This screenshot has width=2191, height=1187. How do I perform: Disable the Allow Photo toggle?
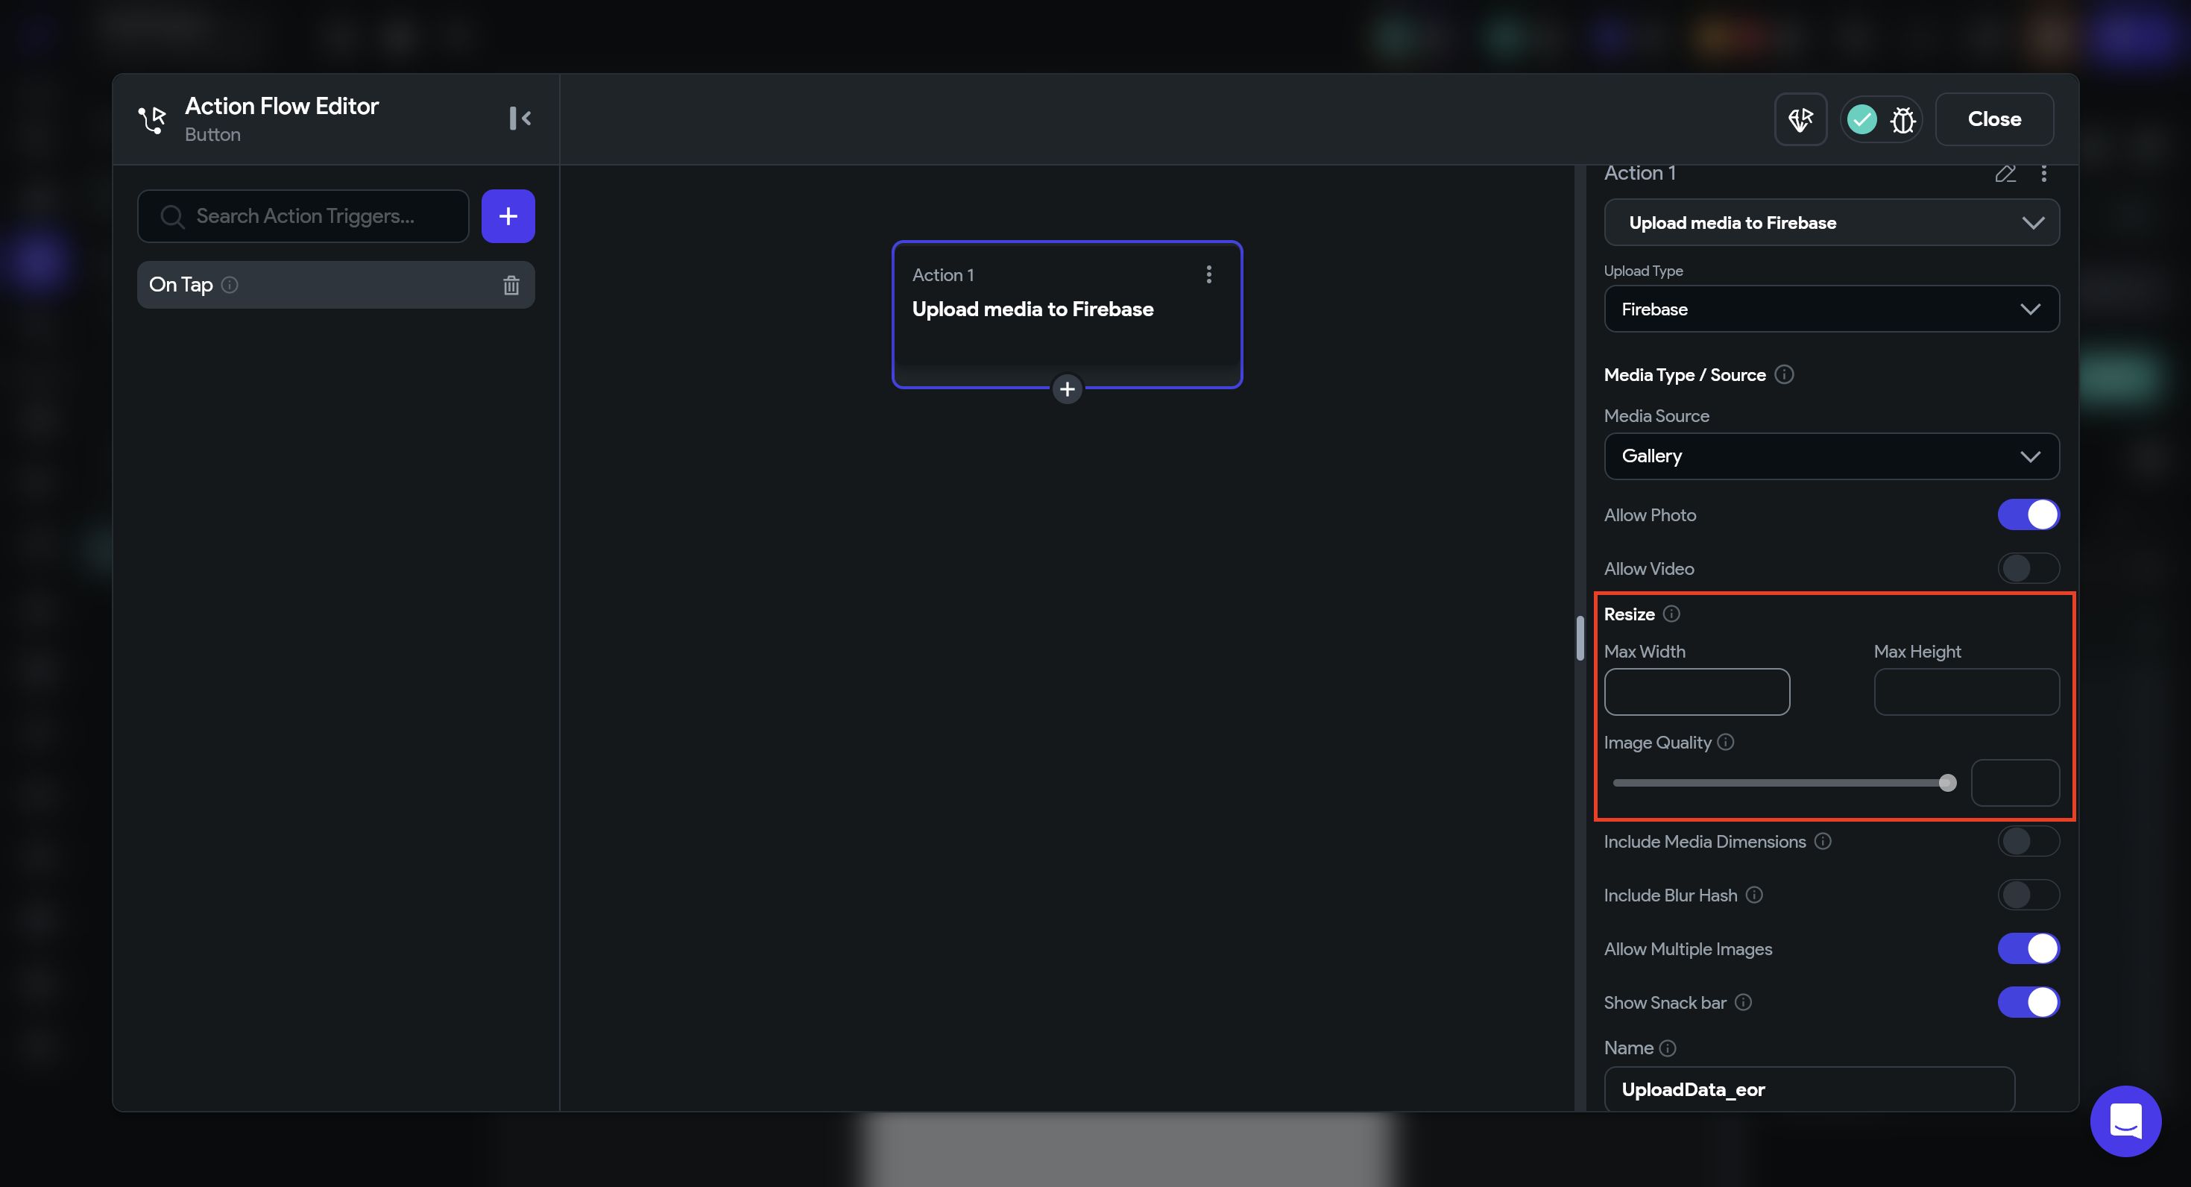click(2028, 514)
